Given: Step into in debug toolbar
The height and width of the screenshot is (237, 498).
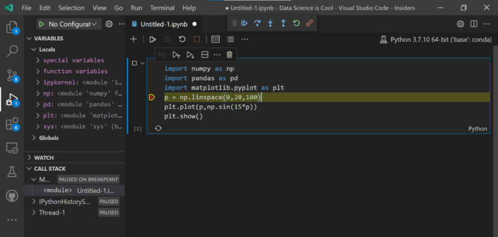Looking at the screenshot, I should [x=270, y=23].
